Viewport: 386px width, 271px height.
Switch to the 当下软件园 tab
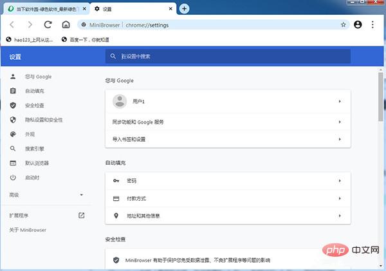click(x=47, y=9)
